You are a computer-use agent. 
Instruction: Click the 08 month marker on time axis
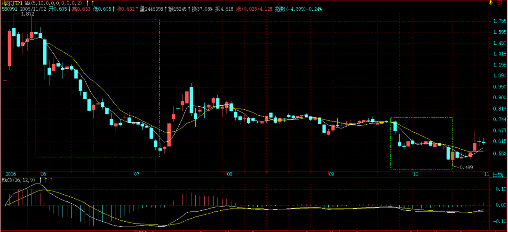tap(230, 174)
